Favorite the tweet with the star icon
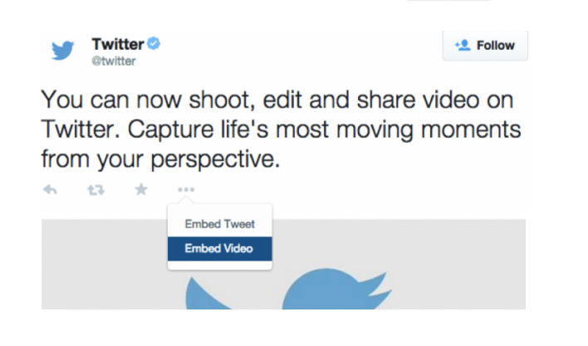The width and height of the screenshot is (588, 346). pos(141,189)
